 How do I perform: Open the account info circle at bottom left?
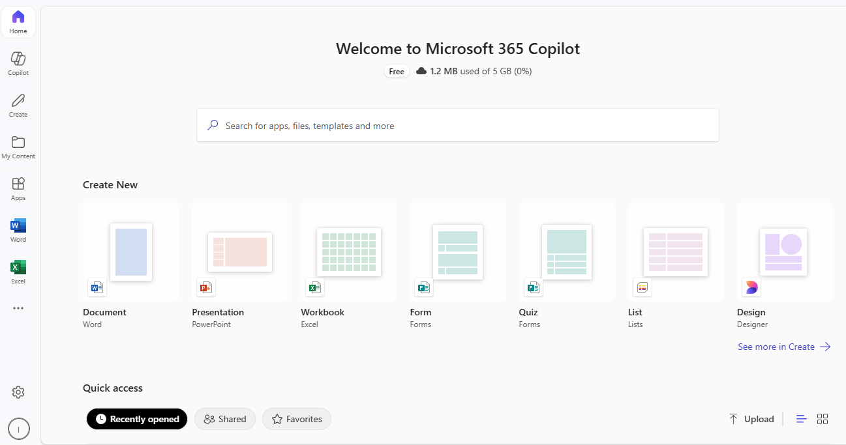18,429
